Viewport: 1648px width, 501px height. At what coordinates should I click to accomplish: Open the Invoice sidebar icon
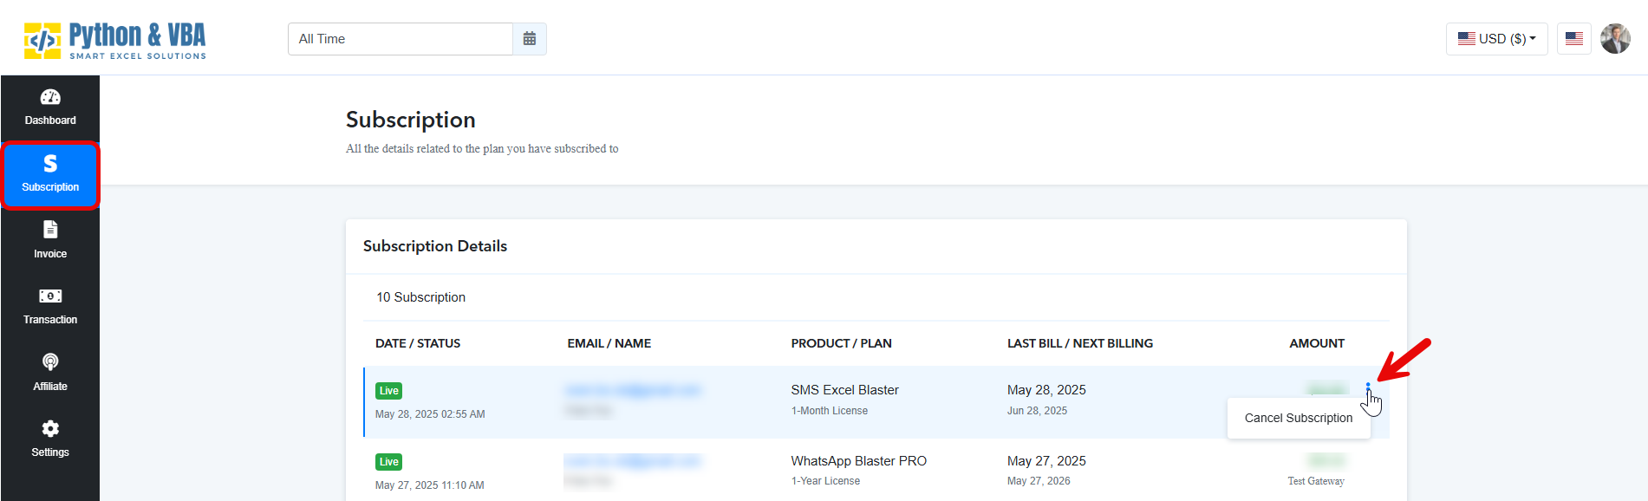point(50,240)
